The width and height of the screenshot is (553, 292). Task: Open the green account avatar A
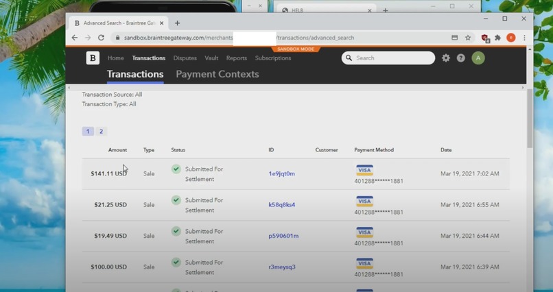(x=478, y=58)
